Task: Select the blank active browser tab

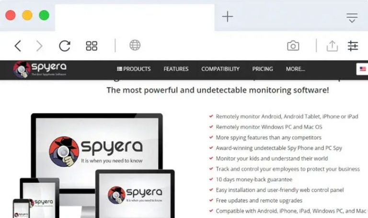Action: 135,17
